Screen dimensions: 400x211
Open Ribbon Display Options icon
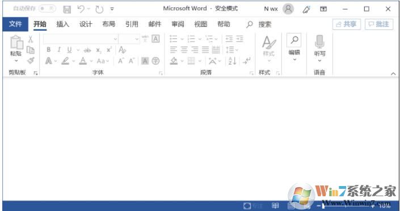323,9
